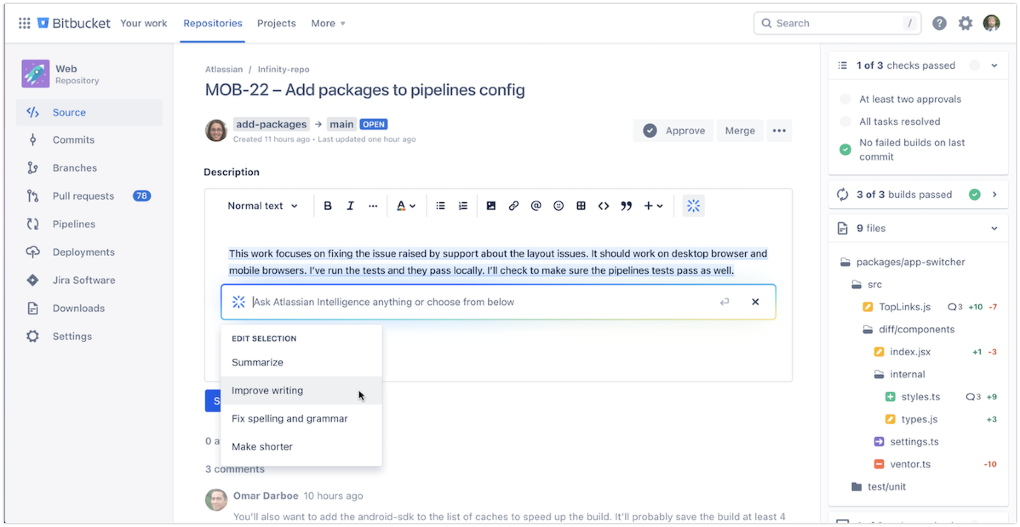Open the text color picker
Screen dimensions: 1020x527
[405, 206]
